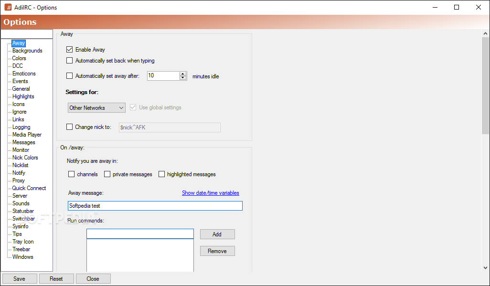Select Logging in the options tree
This screenshot has width=490, height=286.
(x=21, y=127)
